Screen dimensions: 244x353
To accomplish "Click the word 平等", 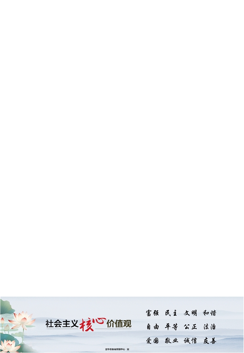I will pyautogui.click(x=171, y=327).
